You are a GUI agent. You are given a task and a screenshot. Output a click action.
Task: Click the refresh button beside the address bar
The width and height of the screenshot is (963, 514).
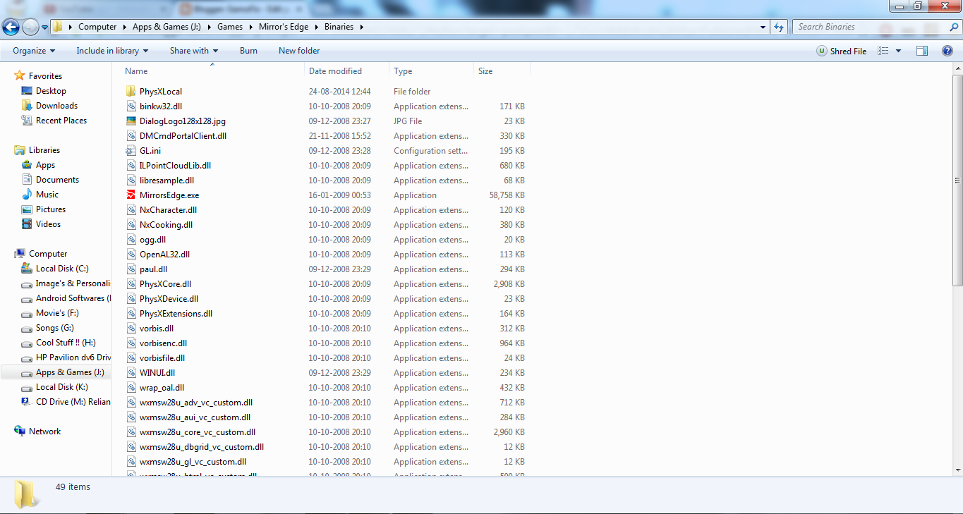click(x=779, y=27)
